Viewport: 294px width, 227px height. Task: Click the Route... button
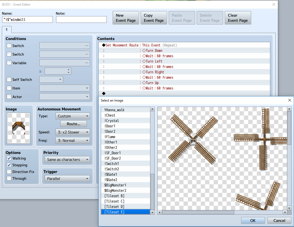[x=74, y=124]
